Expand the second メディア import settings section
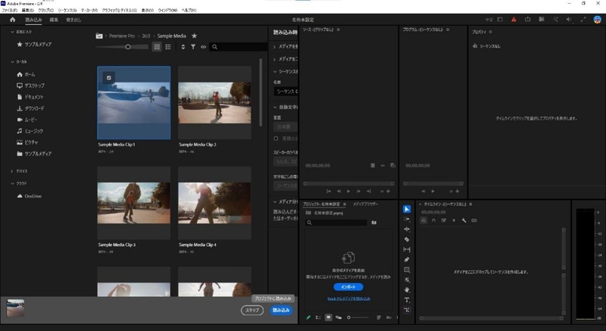 [x=275, y=59]
